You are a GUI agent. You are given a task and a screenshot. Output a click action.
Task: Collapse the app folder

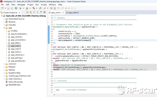click(4, 28)
